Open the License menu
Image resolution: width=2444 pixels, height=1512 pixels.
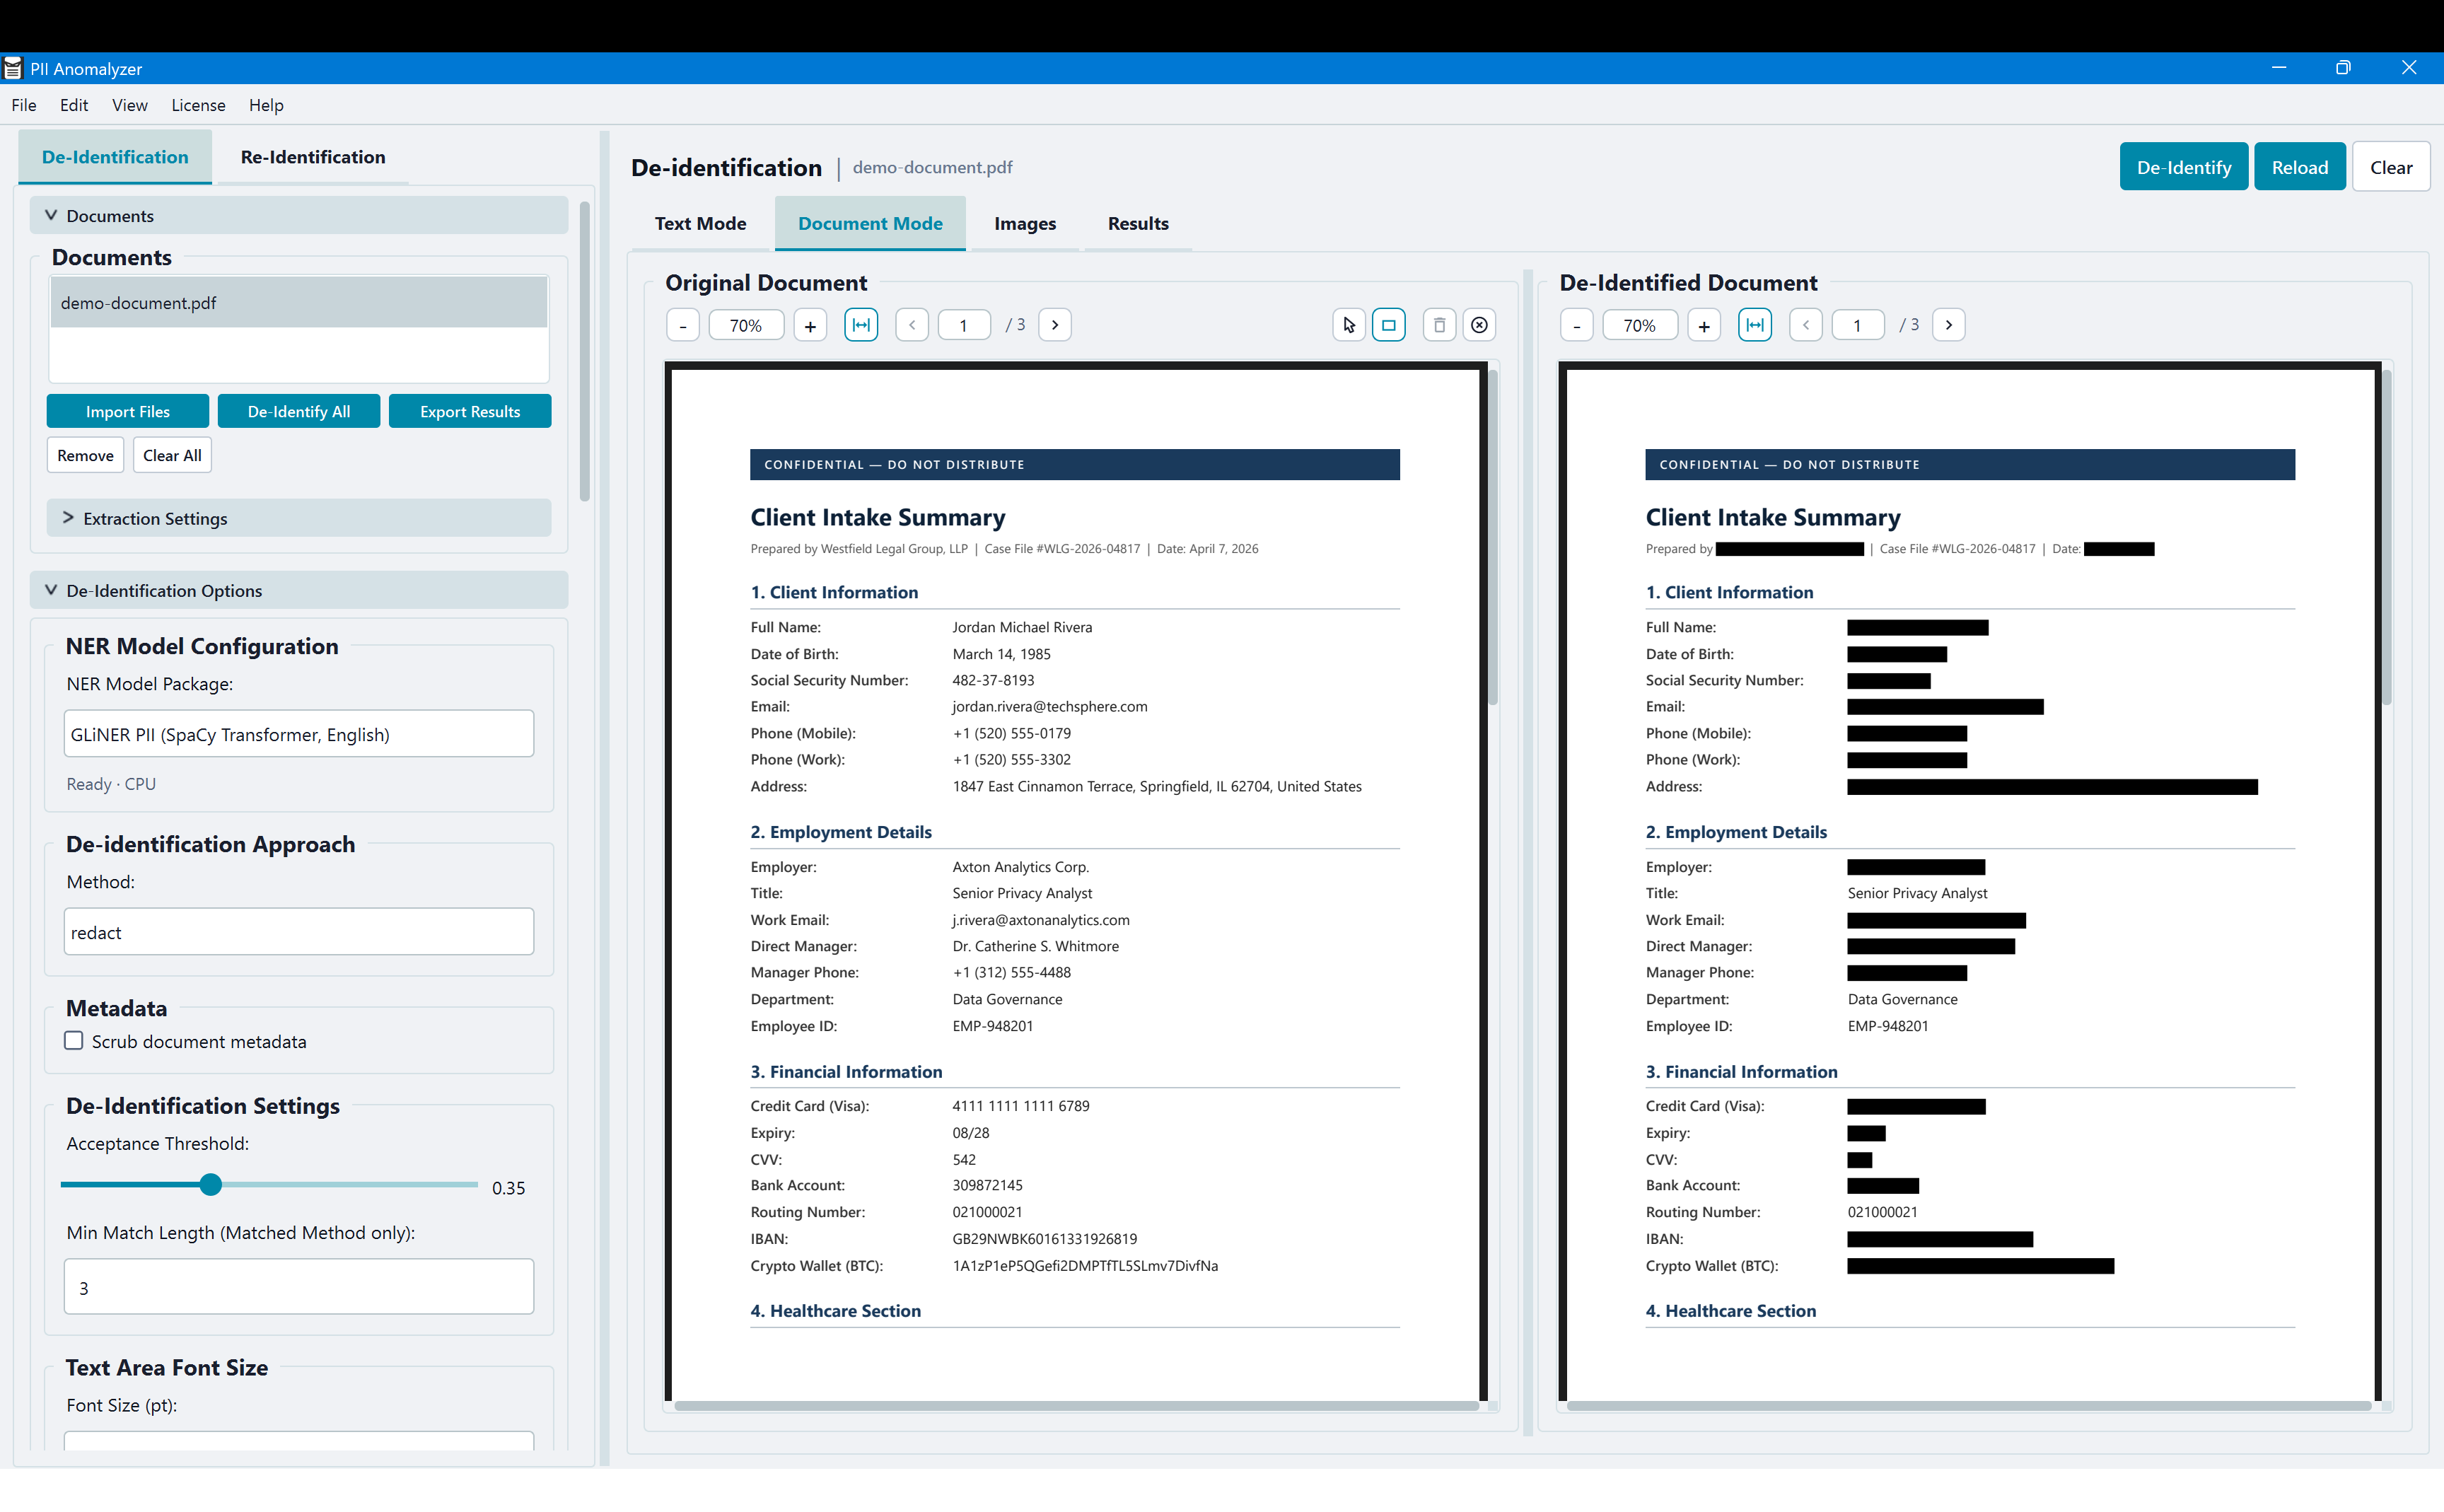(x=198, y=105)
